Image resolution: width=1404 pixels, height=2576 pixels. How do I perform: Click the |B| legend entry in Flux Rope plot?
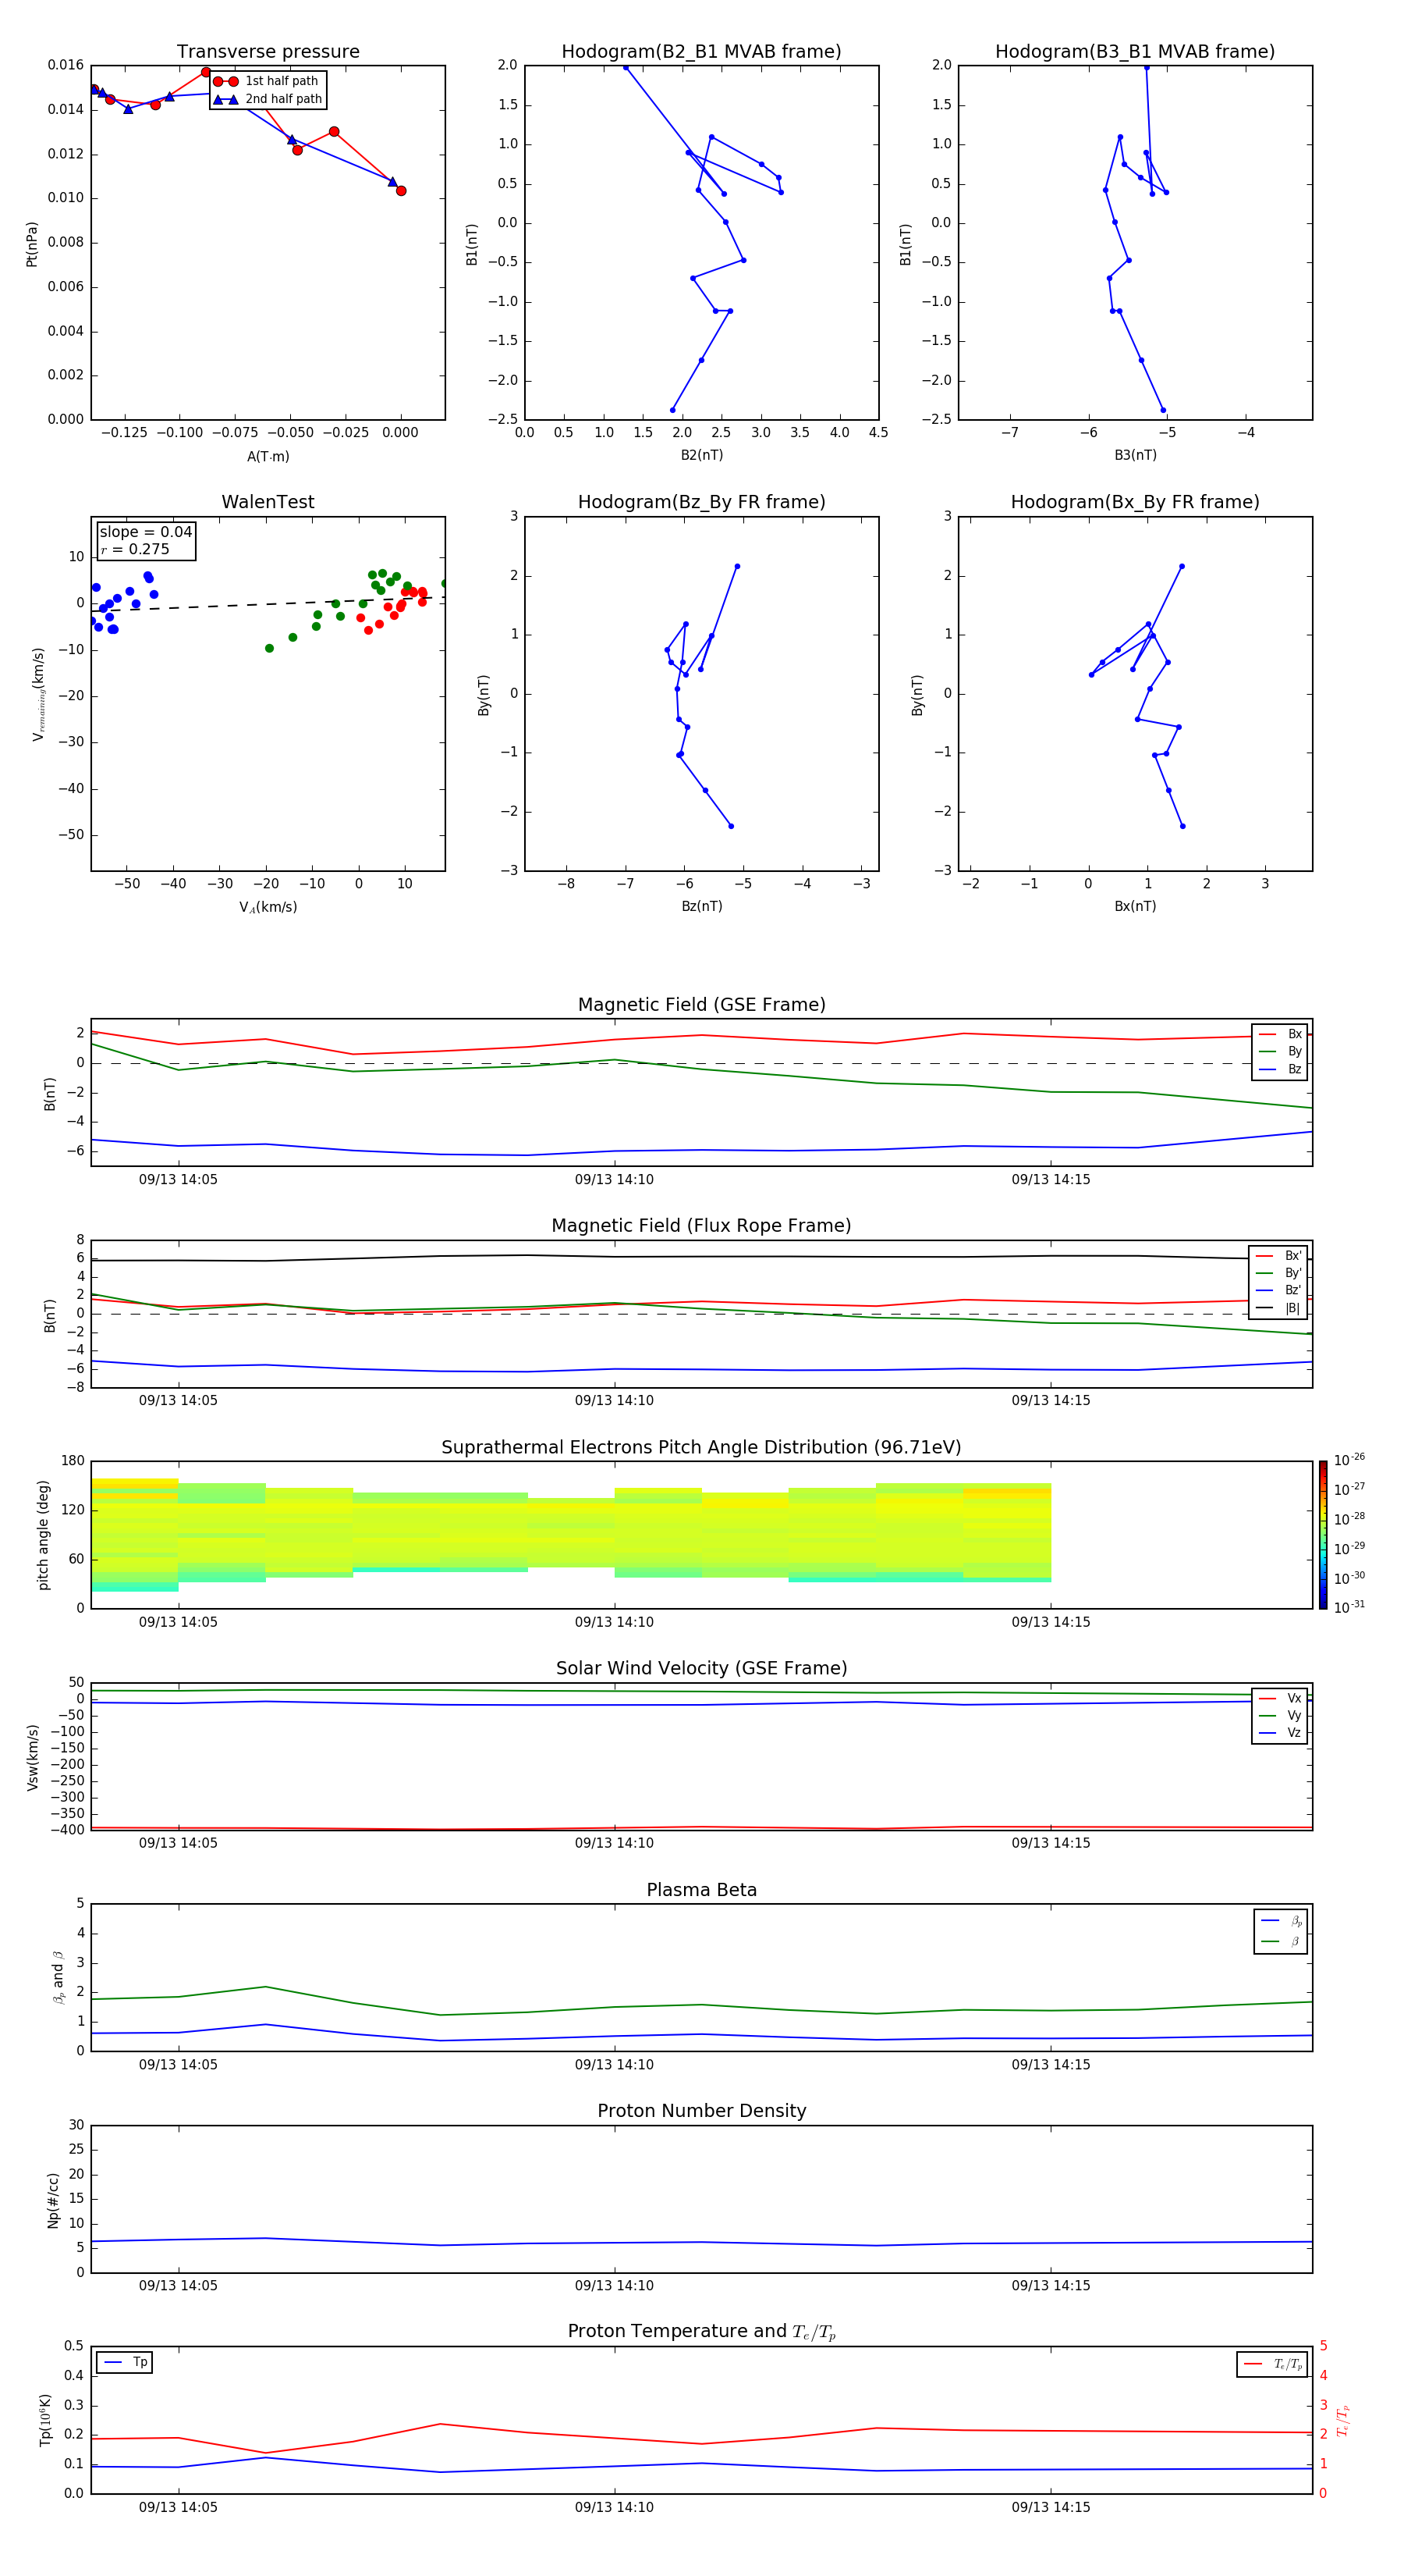[x=1278, y=1308]
